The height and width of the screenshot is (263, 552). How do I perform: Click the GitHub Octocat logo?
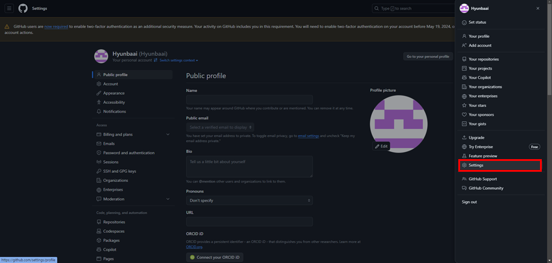[x=23, y=8]
